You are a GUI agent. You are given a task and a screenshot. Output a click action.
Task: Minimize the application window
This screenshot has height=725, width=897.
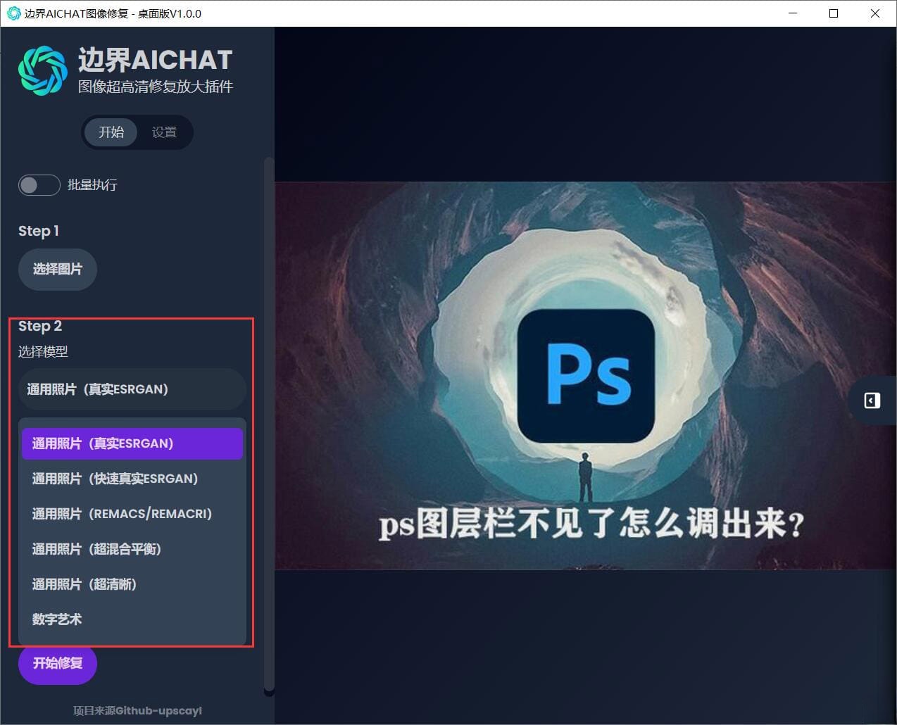pos(793,13)
